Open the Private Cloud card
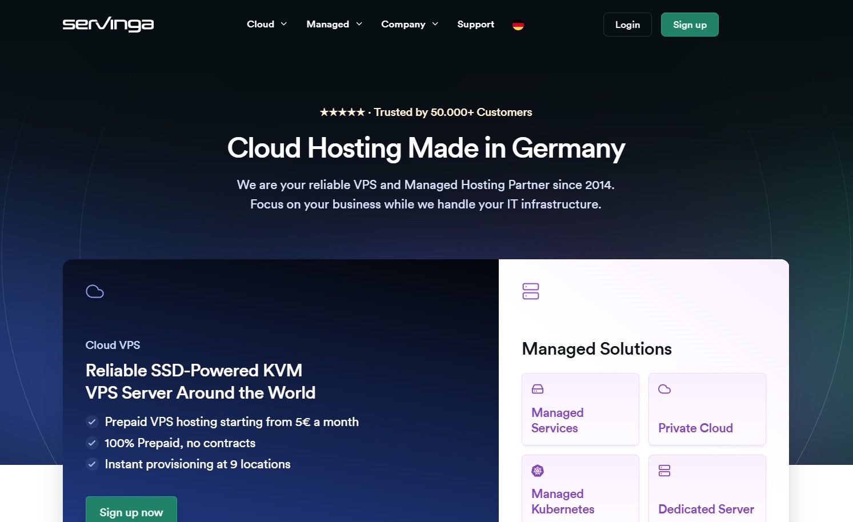Screen dimensions: 853x522 click(x=707, y=409)
